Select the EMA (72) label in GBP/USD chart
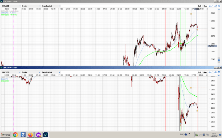The height and width of the screenshot is (138, 222). click(x=5, y=79)
